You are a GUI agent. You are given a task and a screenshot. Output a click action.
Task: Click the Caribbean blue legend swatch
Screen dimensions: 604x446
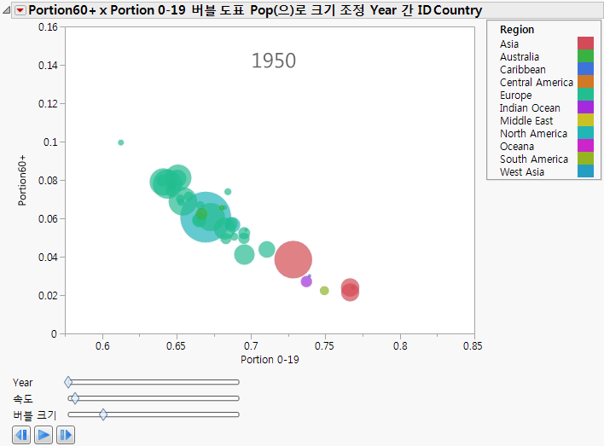tap(585, 69)
